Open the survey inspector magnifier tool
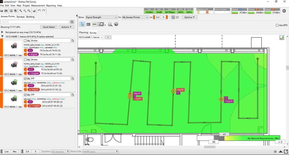This screenshot has width=289, height=155. tap(110, 24)
